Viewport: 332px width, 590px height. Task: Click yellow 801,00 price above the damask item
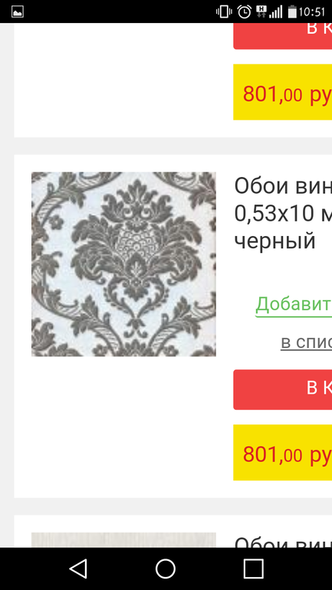pyautogui.click(x=283, y=92)
